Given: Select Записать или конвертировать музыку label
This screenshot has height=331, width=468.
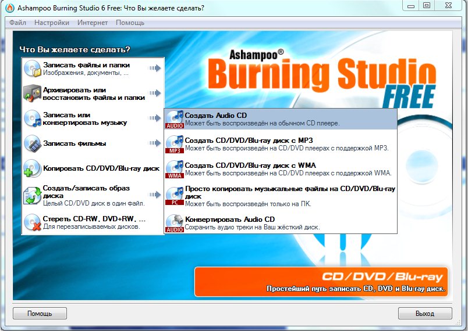Looking at the screenshot, I should click(x=85, y=119).
